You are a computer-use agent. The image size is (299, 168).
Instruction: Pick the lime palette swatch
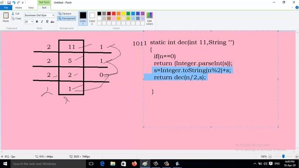[x=128, y=18]
